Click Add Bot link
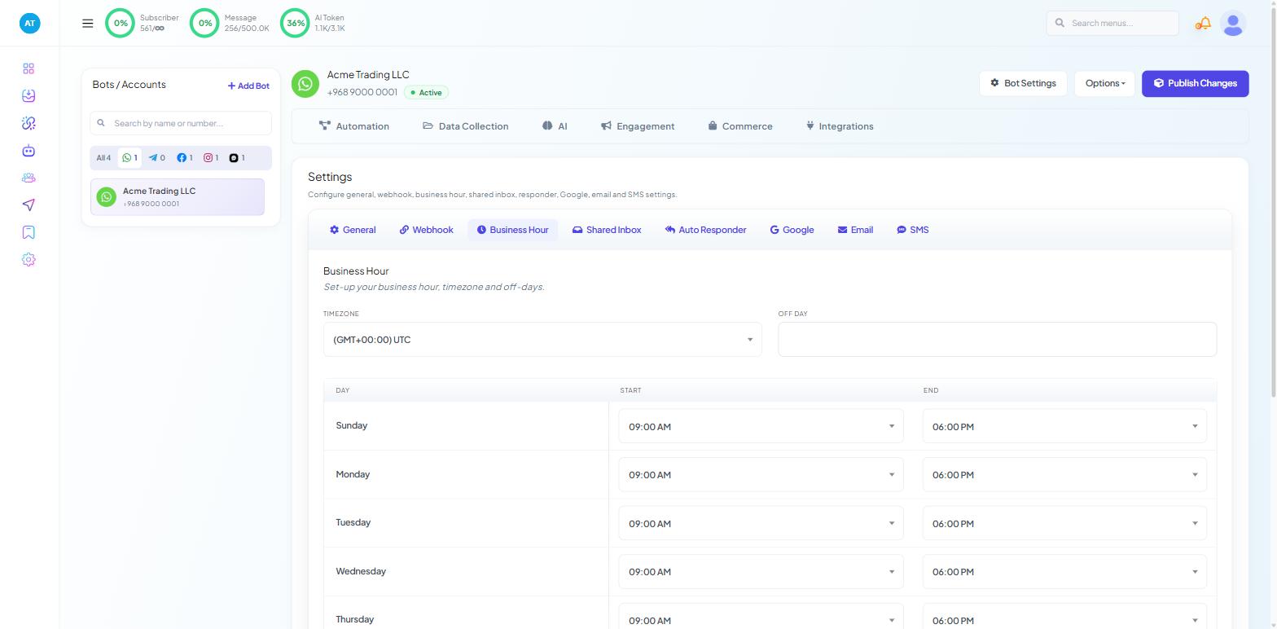Viewport: 1277px width, 629px height. [x=248, y=86]
